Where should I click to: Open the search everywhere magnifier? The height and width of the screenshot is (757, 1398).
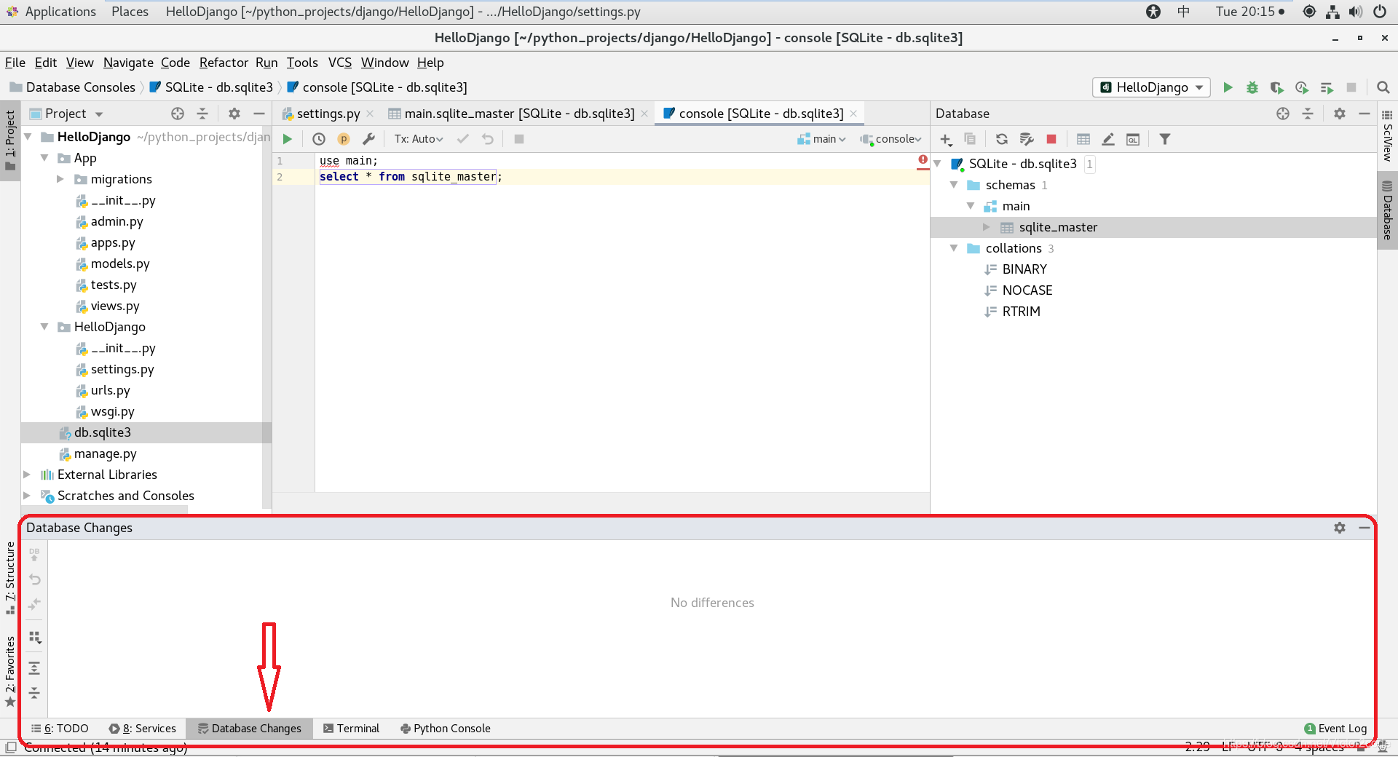(1383, 87)
